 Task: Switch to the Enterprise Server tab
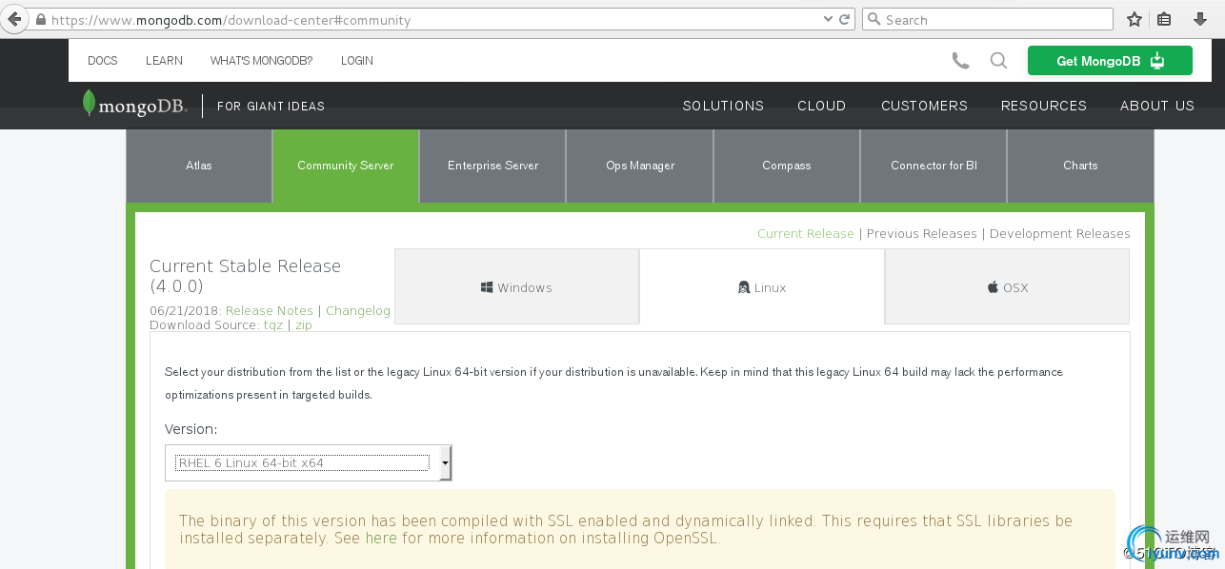[x=493, y=166]
